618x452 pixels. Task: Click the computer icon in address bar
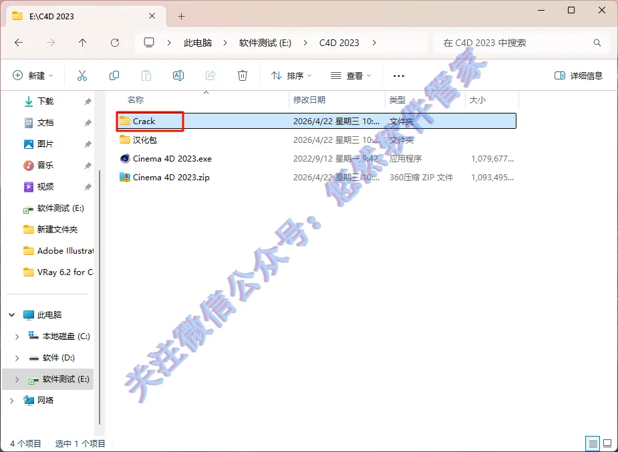click(148, 43)
